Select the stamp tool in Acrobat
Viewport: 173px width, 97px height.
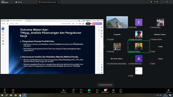click(x=3, y=44)
